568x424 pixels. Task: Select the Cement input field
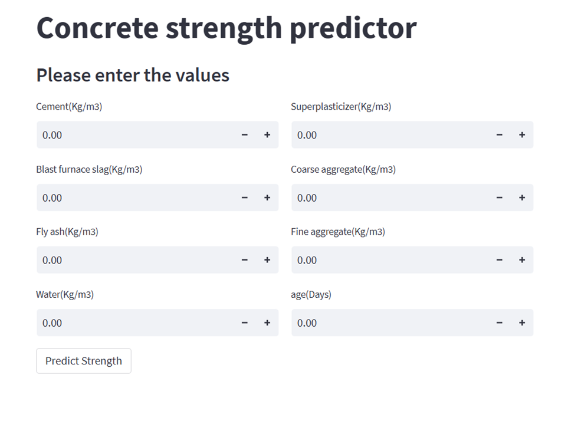pos(118,135)
